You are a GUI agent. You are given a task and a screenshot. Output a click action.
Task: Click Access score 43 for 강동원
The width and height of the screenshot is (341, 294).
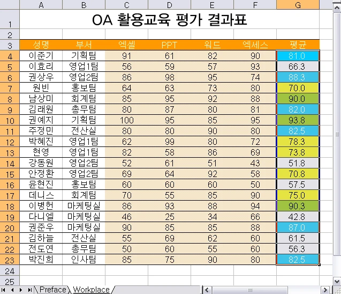(x=255, y=163)
